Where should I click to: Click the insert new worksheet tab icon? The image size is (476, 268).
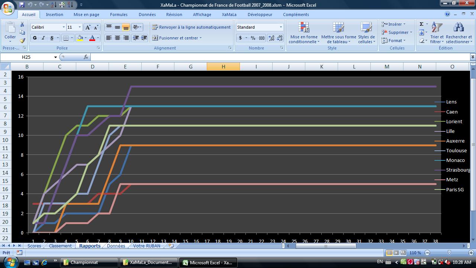[x=171, y=246]
